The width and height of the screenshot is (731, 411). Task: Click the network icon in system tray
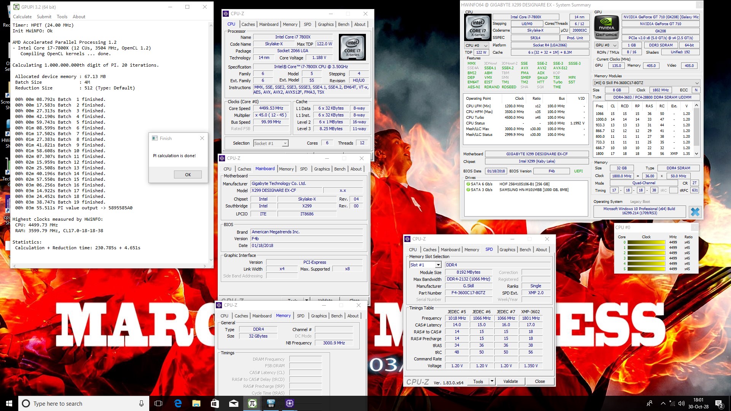coord(672,403)
